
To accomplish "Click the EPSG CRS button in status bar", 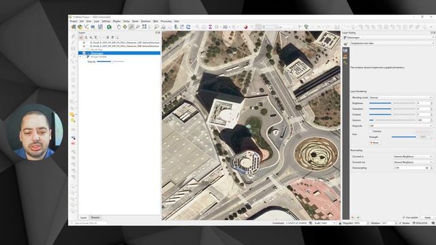I will click(x=421, y=223).
